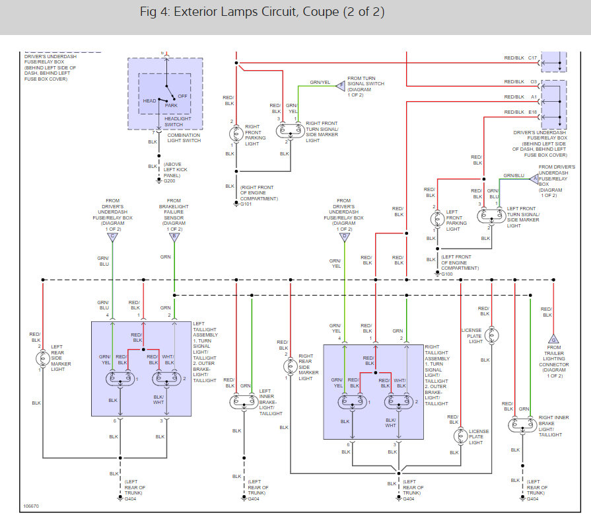Click the figure title Exterior Lamps Circuit
The width and height of the screenshot is (591, 519).
coord(262,12)
